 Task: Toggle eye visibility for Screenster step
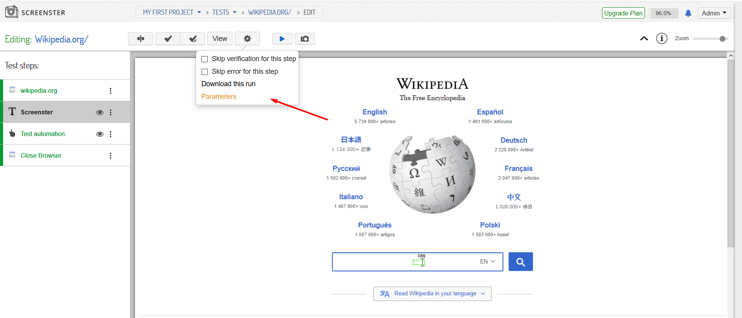[100, 112]
